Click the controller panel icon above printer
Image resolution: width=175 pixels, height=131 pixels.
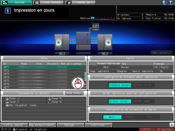96,27
